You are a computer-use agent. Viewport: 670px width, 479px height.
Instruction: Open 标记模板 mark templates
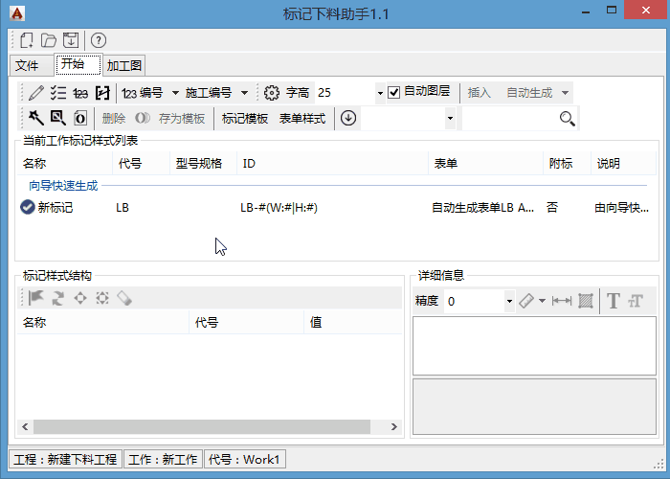(245, 118)
